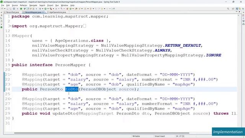The height and width of the screenshot is (138, 245).
Task: Open the Project menu
Action: 50,5
